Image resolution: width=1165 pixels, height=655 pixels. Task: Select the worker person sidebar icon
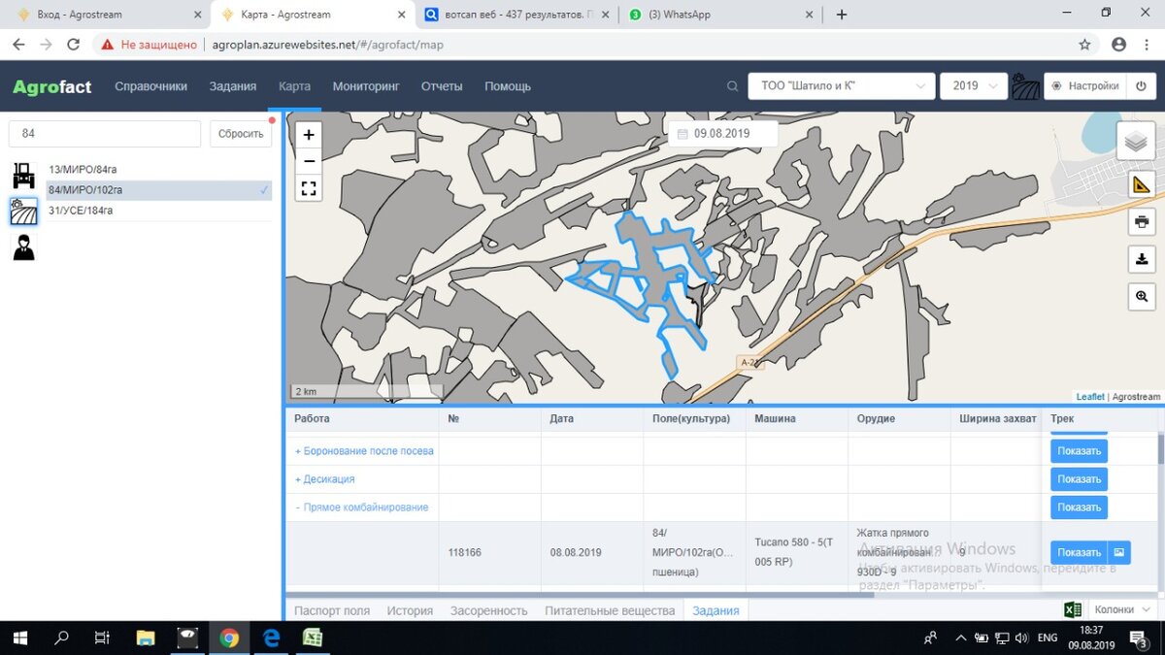click(x=23, y=247)
